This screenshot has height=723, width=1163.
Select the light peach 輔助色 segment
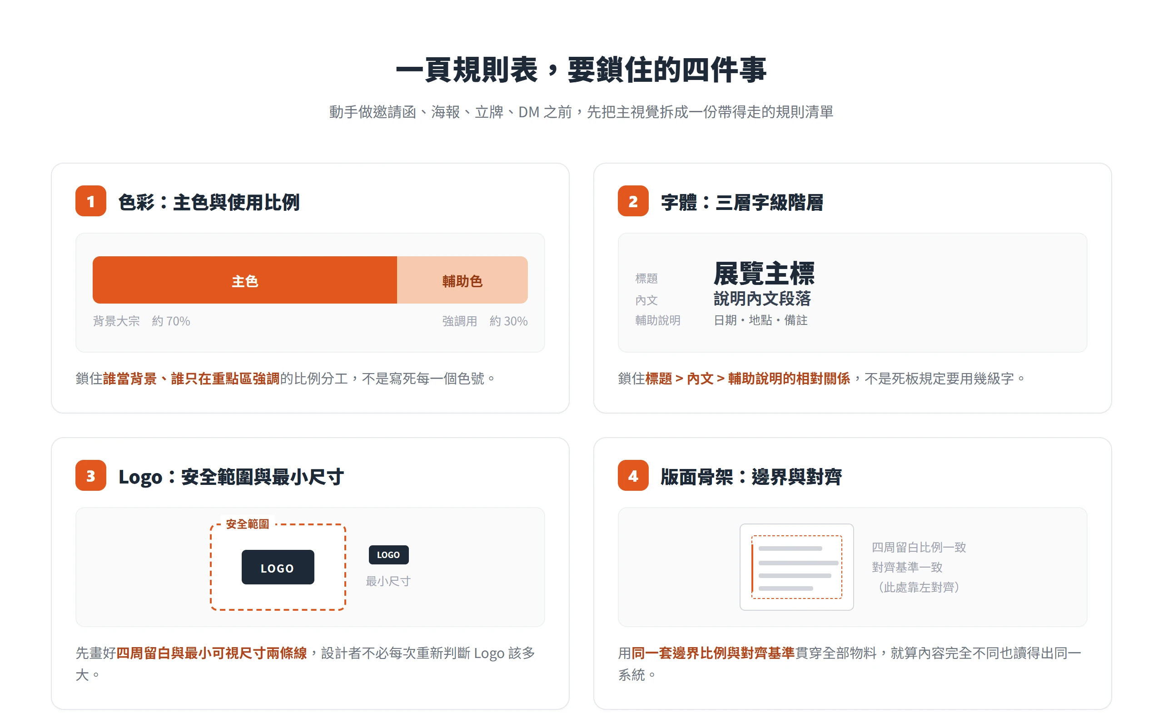point(462,280)
